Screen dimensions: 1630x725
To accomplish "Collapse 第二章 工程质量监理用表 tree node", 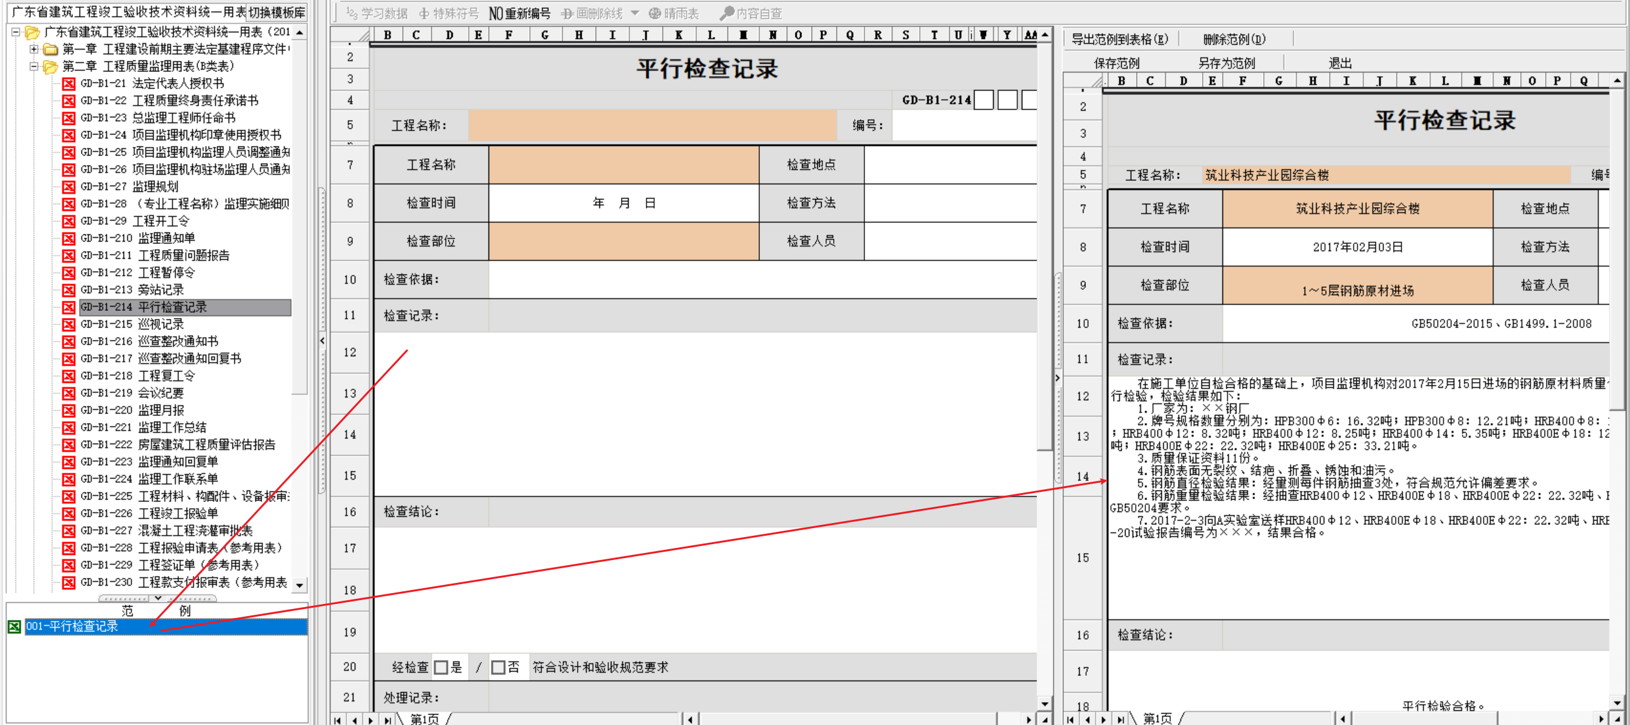I will (33, 66).
